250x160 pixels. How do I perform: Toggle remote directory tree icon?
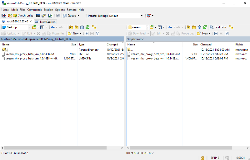pyautogui.click(x=231, y=27)
